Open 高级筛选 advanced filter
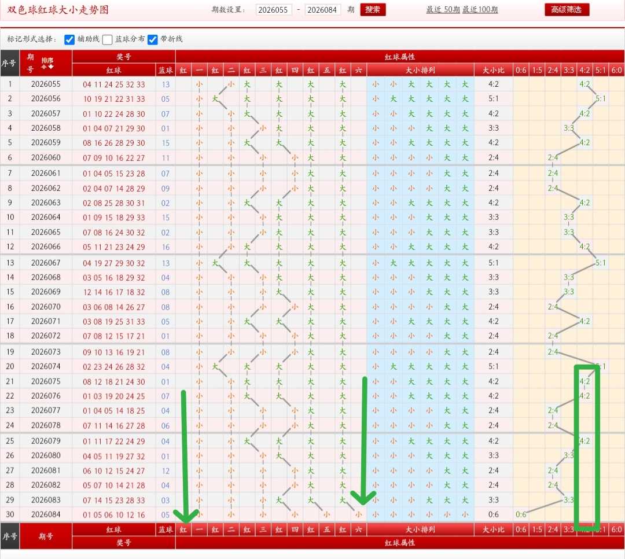The width and height of the screenshot is (625, 559). pyautogui.click(x=567, y=10)
